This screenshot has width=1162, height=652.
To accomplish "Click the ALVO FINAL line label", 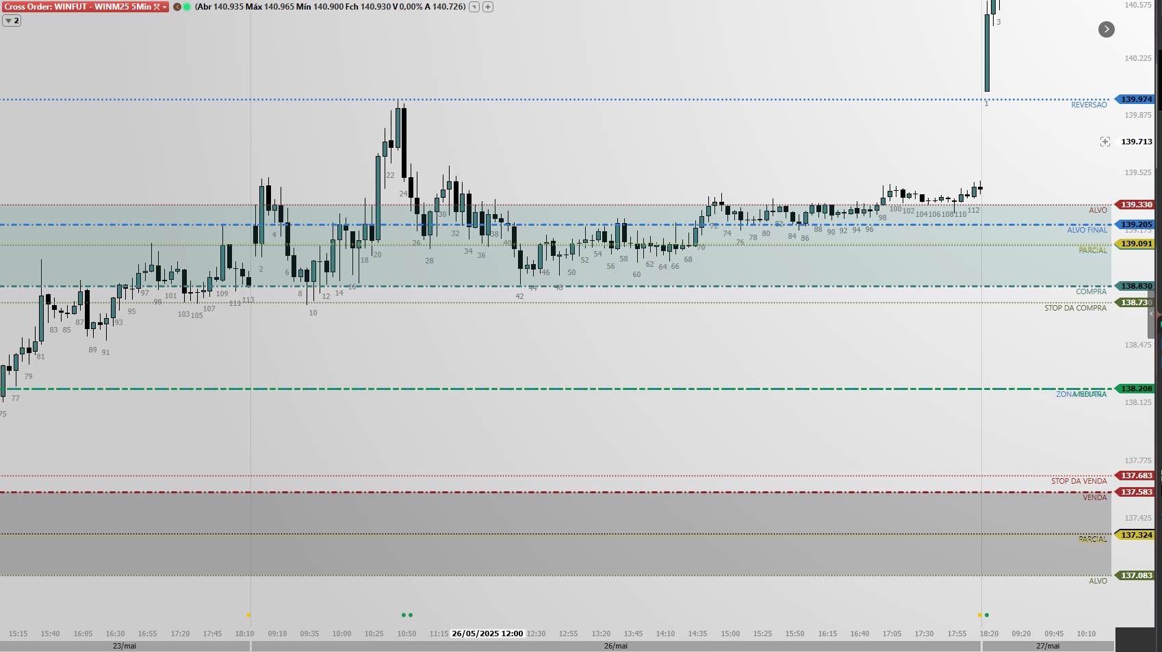I will click(1087, 230).
